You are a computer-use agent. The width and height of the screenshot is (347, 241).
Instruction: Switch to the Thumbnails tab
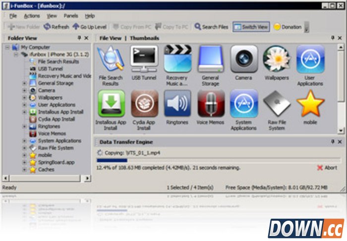point(144,38)
